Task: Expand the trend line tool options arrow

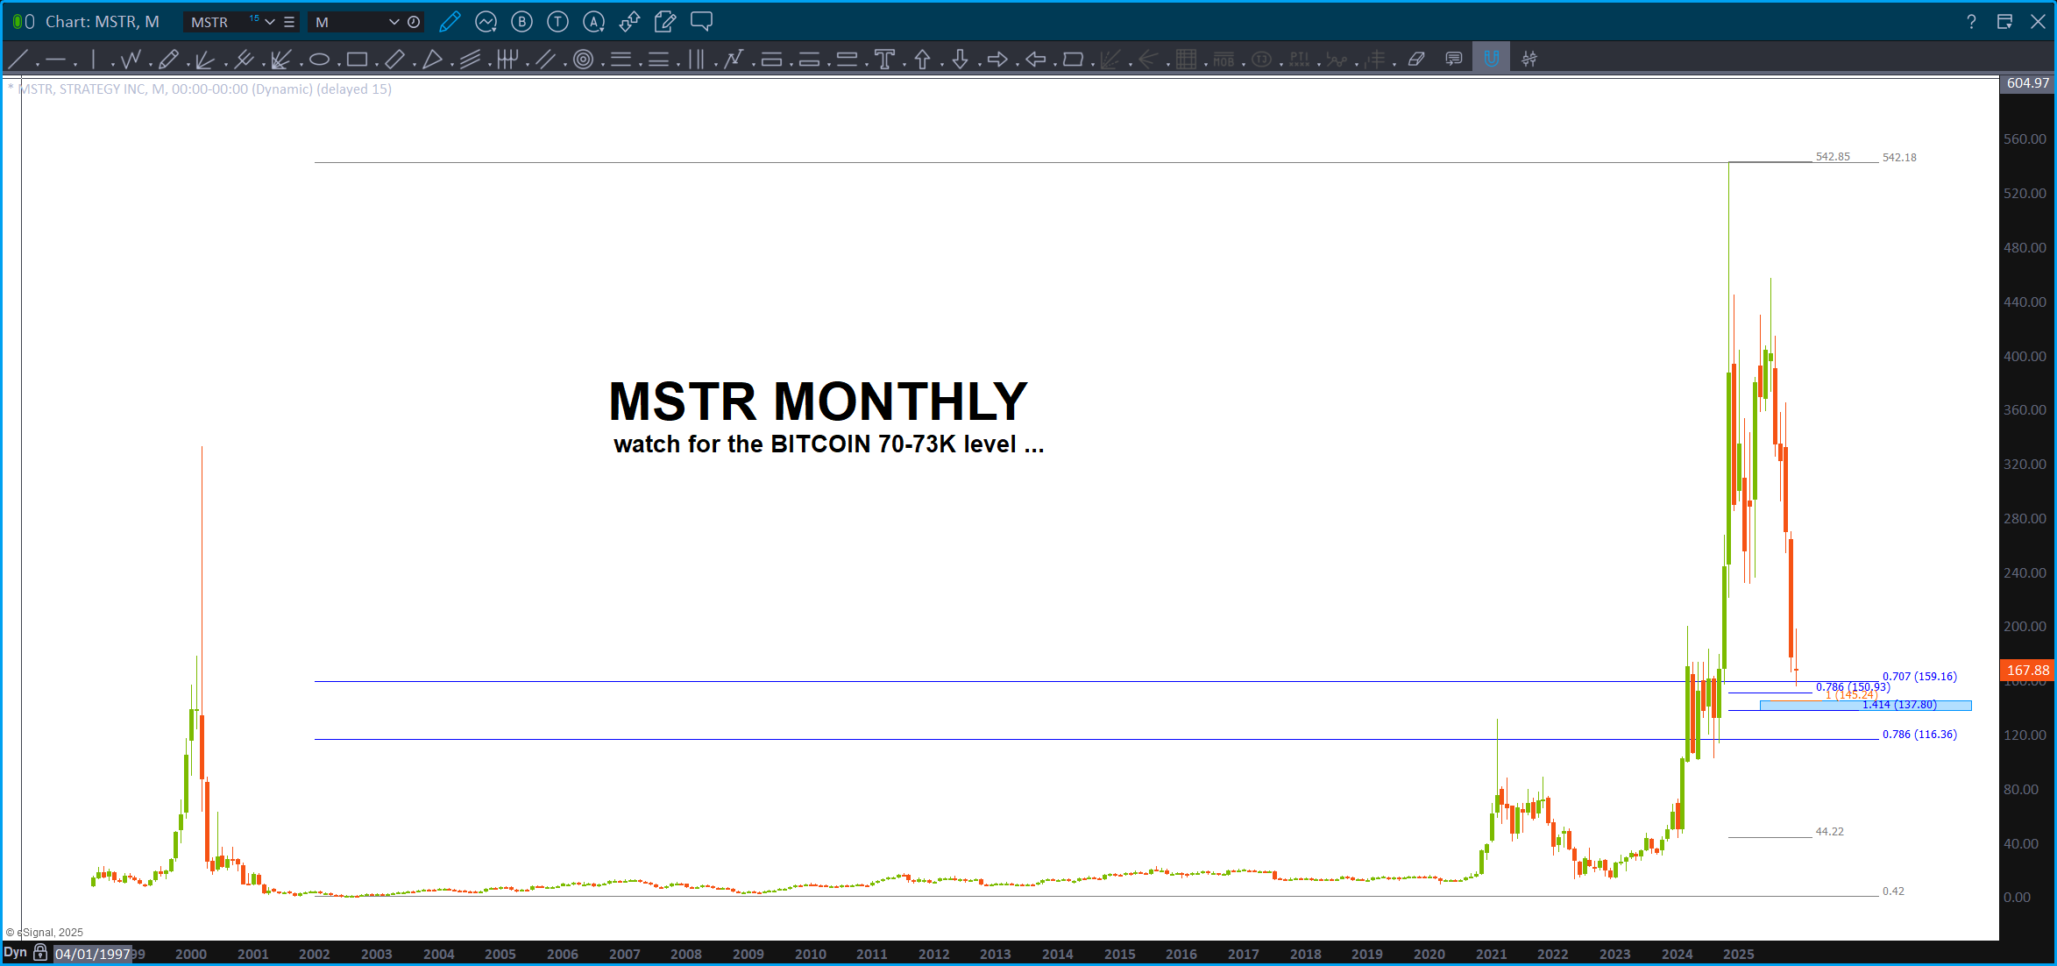Action: coord(38,63)
